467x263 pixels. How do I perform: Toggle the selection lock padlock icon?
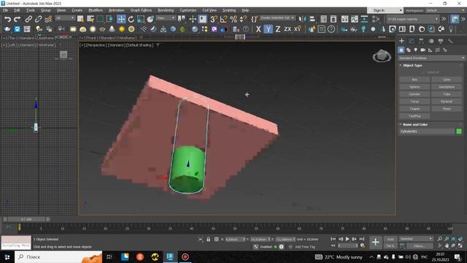(x=209, y=239)
